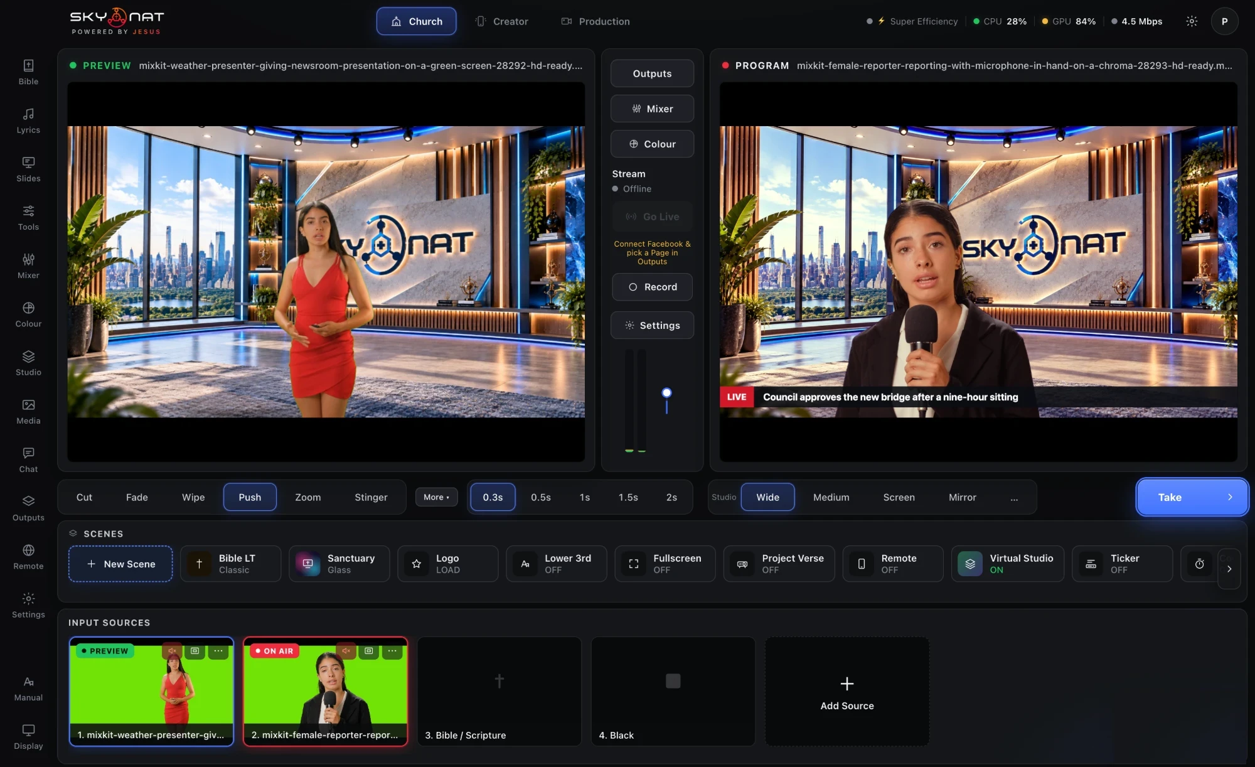This screenshot has width=1255, height=767.
Task: Open the Outputs button in center panel
Action: point(653,73)
